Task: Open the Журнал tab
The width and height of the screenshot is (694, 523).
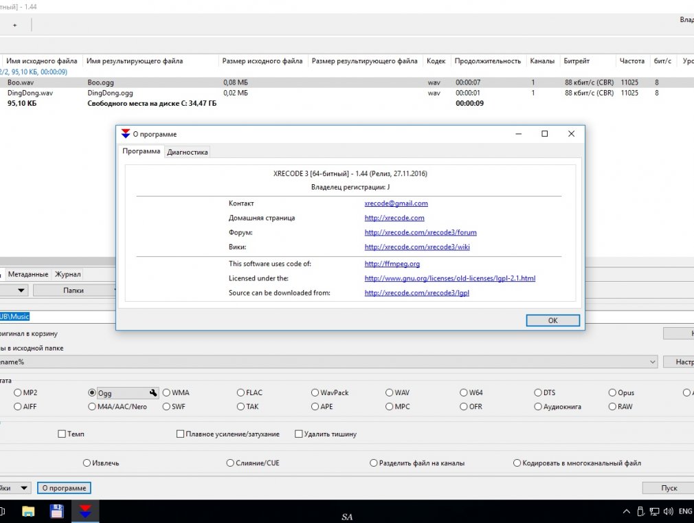Action: tap(68, 274)
